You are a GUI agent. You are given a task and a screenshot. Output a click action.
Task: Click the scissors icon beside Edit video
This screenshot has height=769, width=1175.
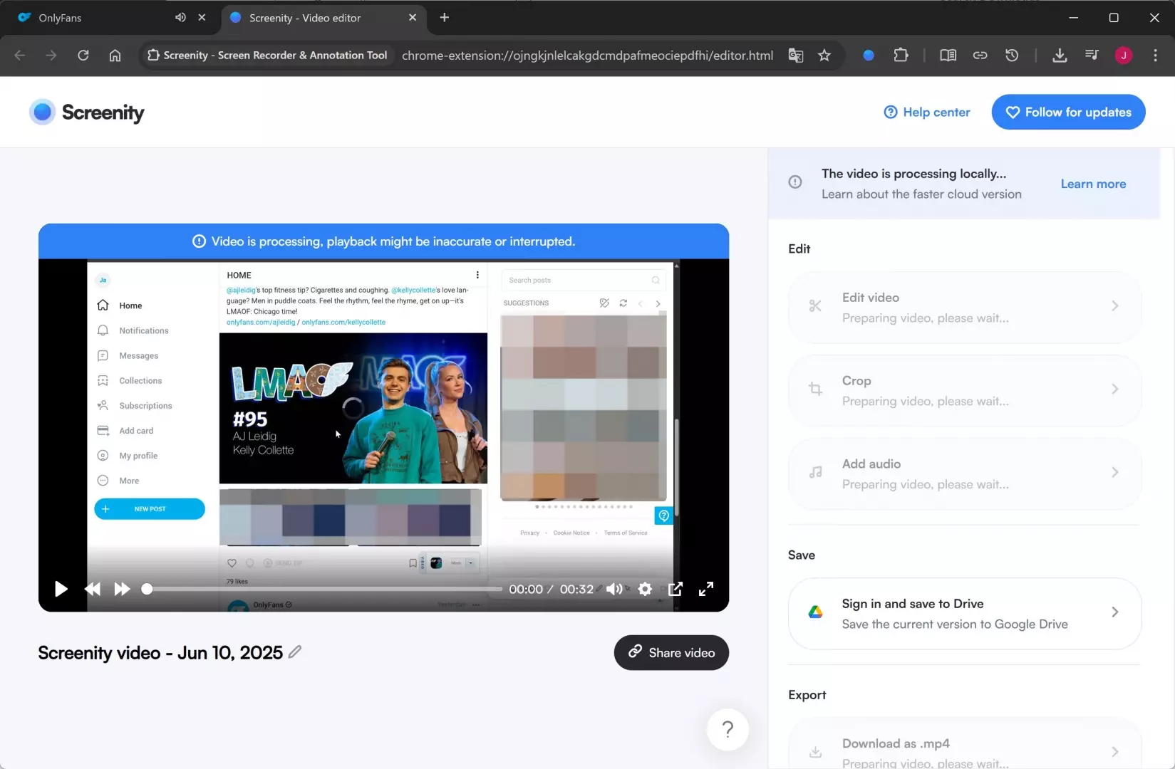tap(815, 306)
